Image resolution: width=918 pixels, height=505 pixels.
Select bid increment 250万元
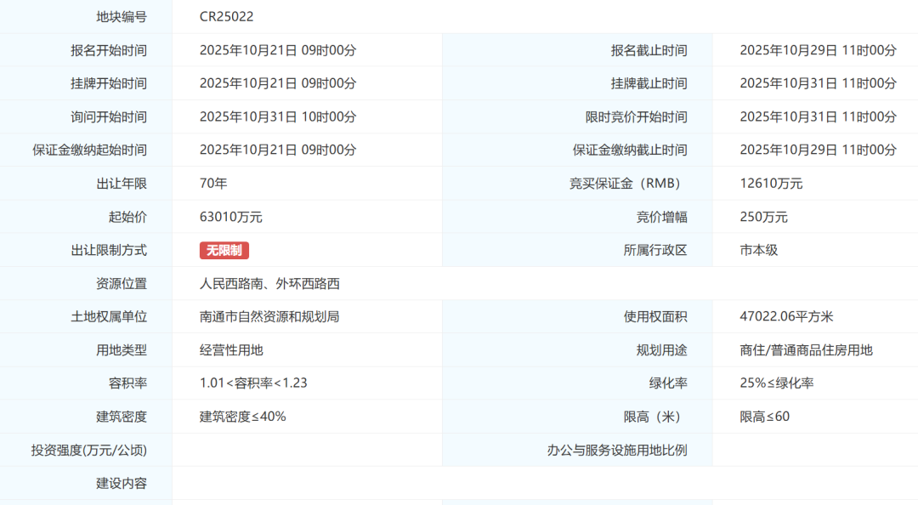coord(764,217)
